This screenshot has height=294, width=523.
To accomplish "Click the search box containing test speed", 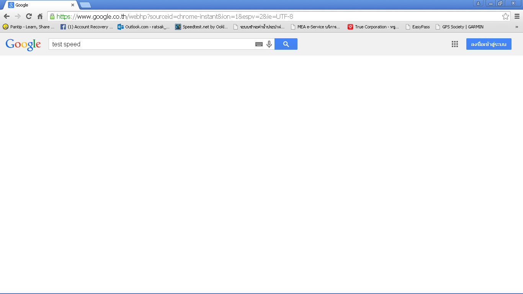I will click(152, 44).
